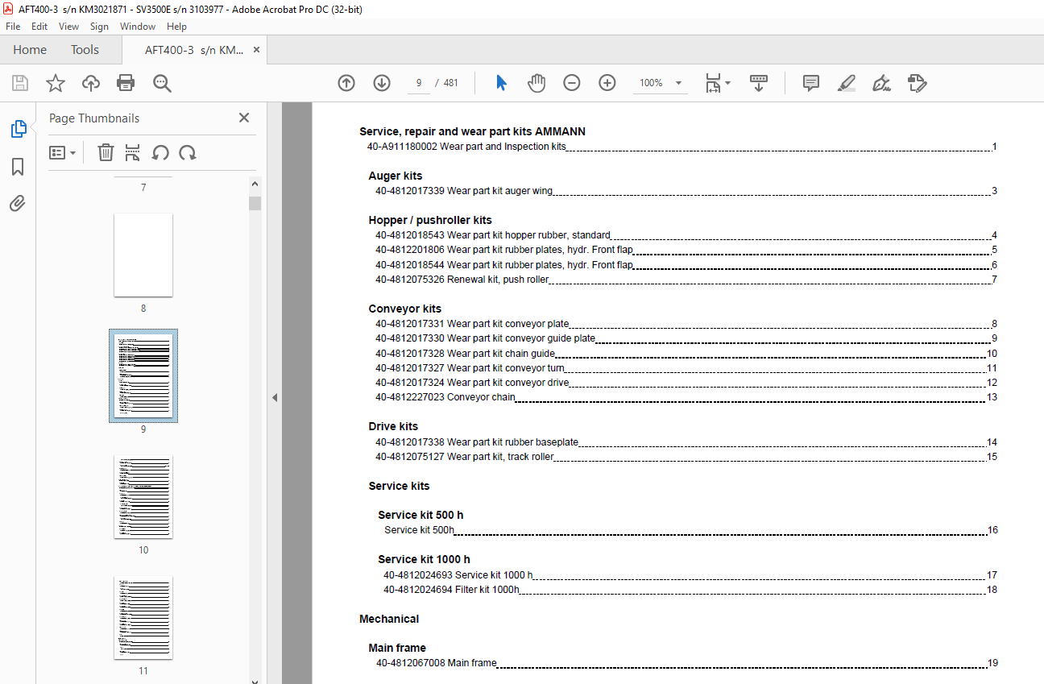Click '40-4812067008 Main frame' entry
Viewport: 1044px width, 684px height.
tap(436, 663)
